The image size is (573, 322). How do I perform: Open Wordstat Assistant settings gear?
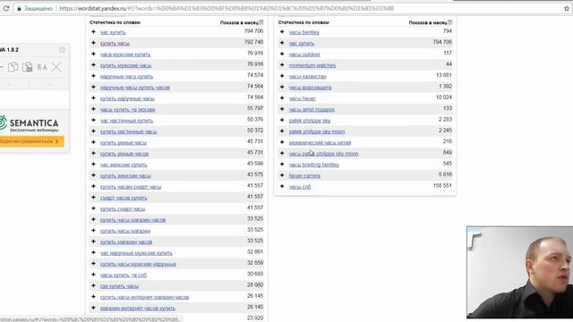tap(63, 50)
